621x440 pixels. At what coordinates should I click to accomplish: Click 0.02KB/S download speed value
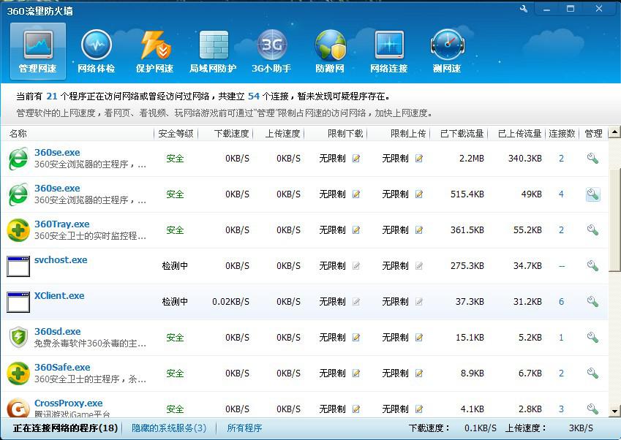[x=230, y=302]
